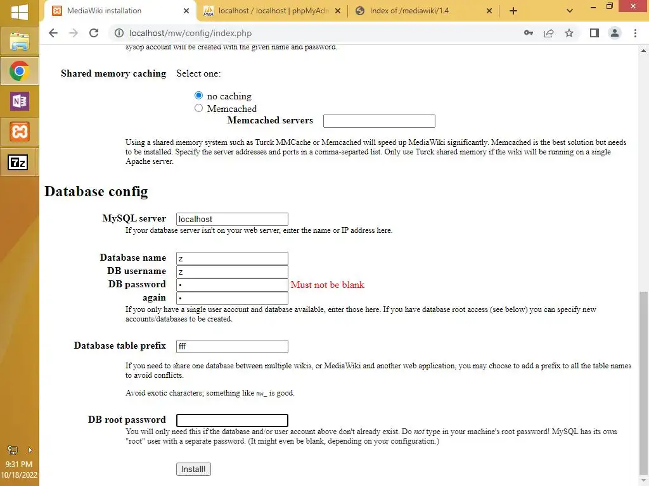Open the XAMPP control panel from the taskbar
Viewport: 649px width, 486px height.
tap(20, 132)
